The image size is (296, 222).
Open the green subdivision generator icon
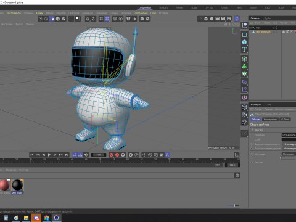pyautogui.click(x=244, y=59)
